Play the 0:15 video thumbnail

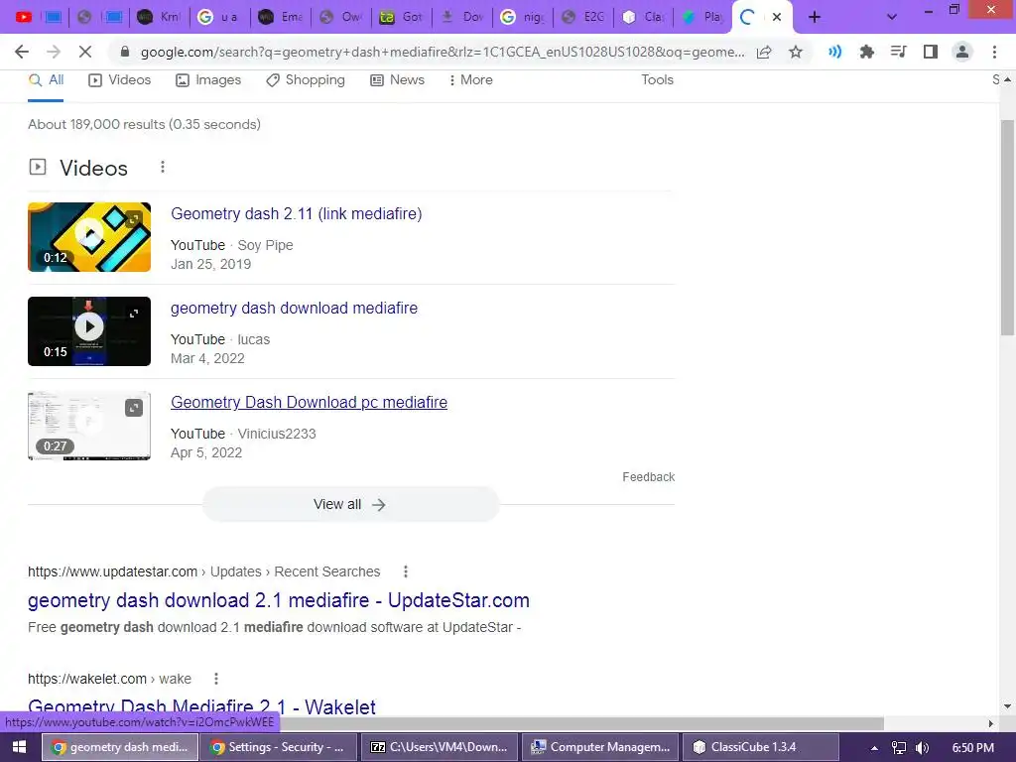88,331
